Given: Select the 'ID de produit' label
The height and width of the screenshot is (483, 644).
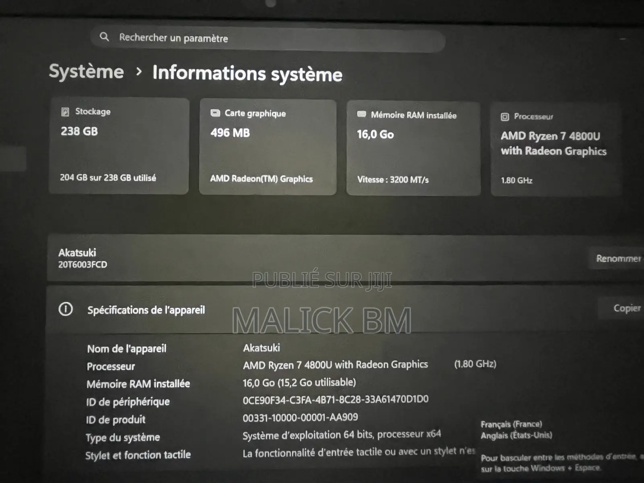Looking at the screenshot, I should coord(116,419).
